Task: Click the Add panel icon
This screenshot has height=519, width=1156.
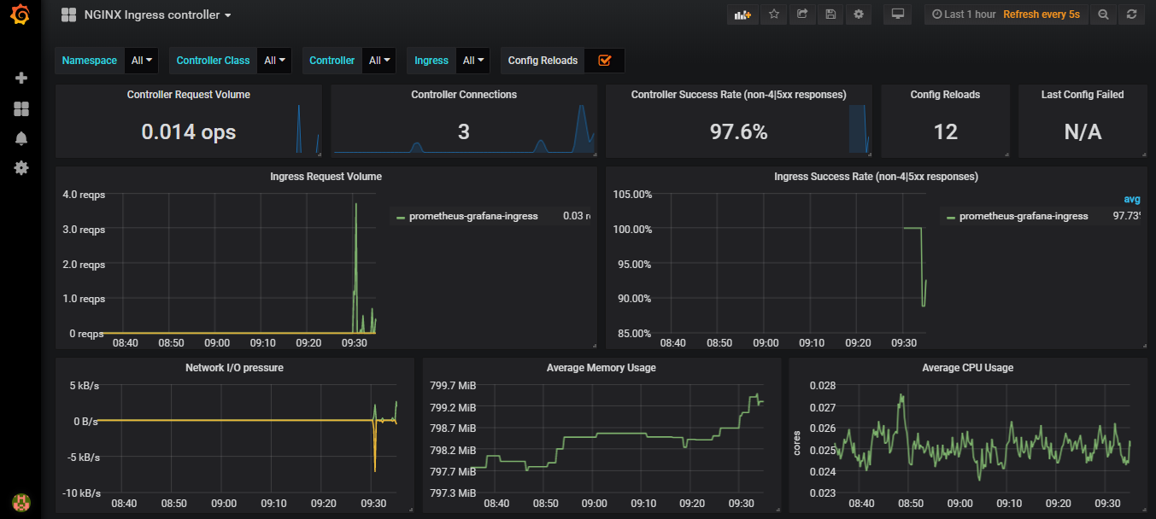Action: pos(742,15)
